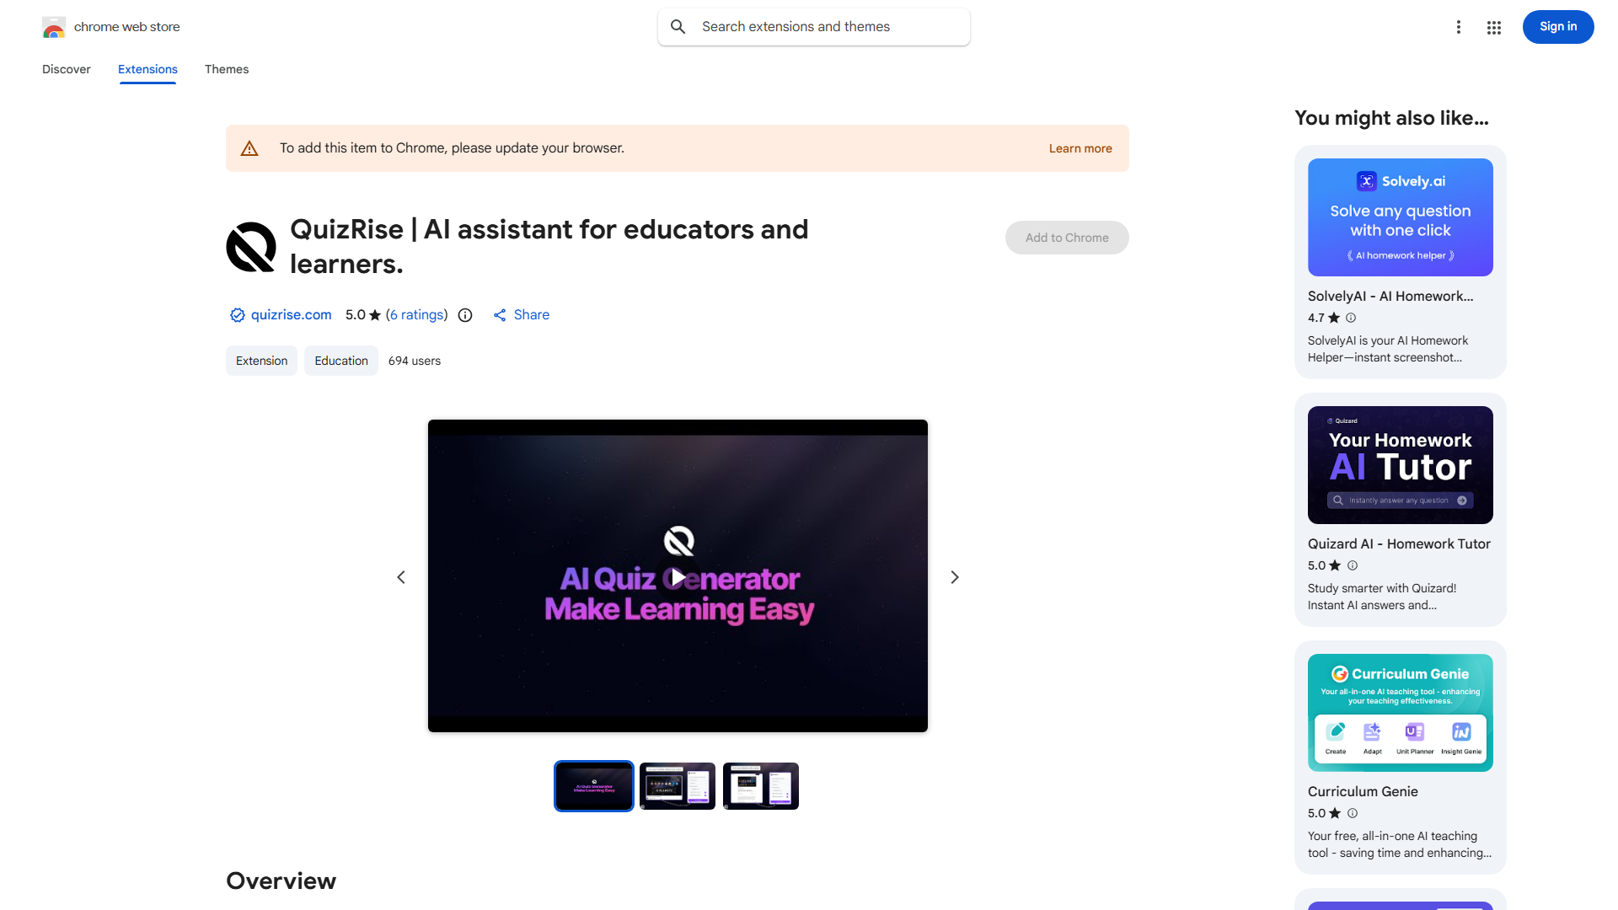Open the Google apps grid icon
The height and width of the screenshot is (910, 1618).
pos(1494,27)
